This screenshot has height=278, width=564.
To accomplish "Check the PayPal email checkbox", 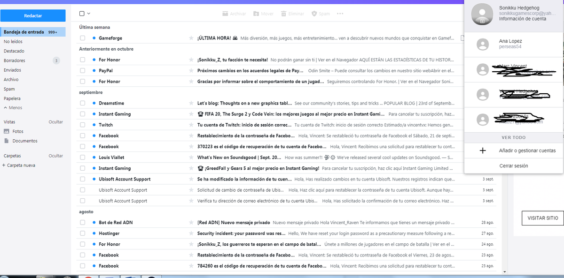I will (x=83, y=71).
